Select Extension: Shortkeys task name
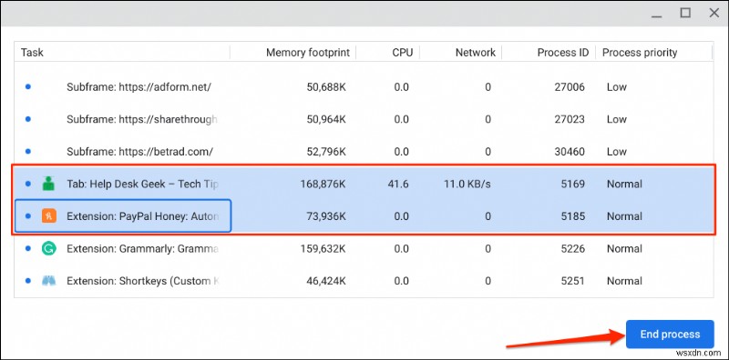Screen dimensions: 729x360 click(142, 281)
